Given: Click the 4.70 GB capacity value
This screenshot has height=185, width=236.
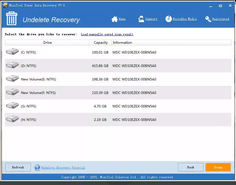Looking at the screenshot, I should [100, 106].
